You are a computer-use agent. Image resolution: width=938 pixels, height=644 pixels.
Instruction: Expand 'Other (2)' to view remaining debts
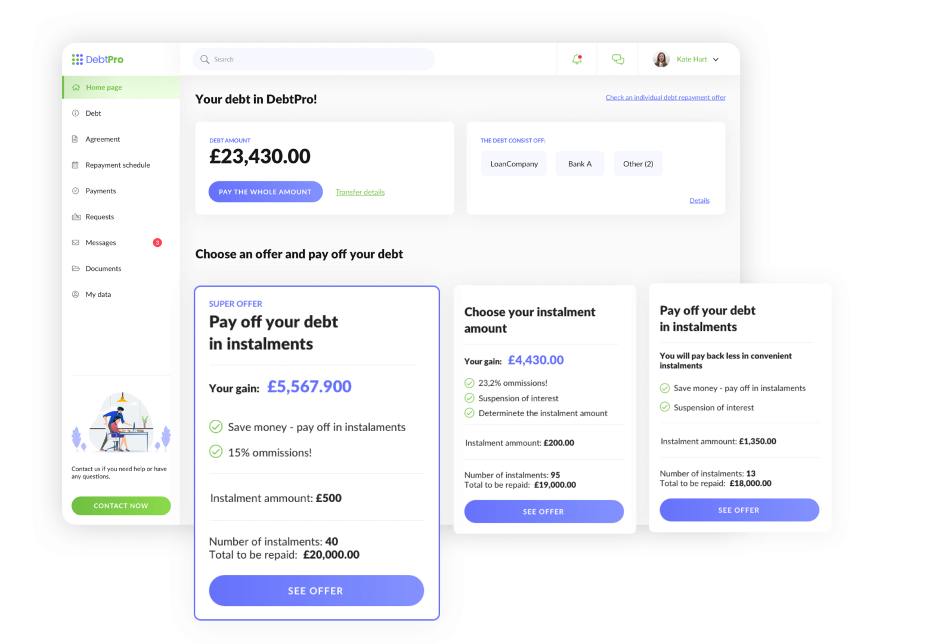tap(637, 163)
